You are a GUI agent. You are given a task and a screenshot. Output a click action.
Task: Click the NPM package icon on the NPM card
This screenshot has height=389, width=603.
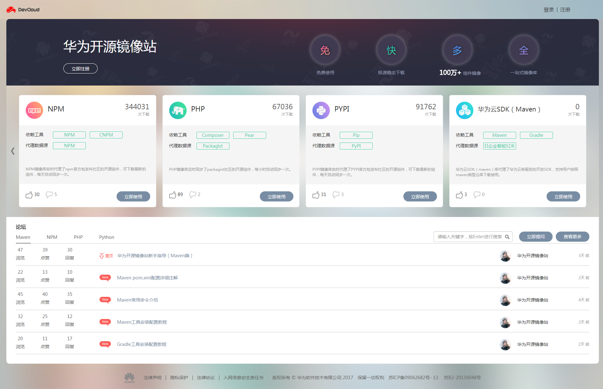pos(34,110)
